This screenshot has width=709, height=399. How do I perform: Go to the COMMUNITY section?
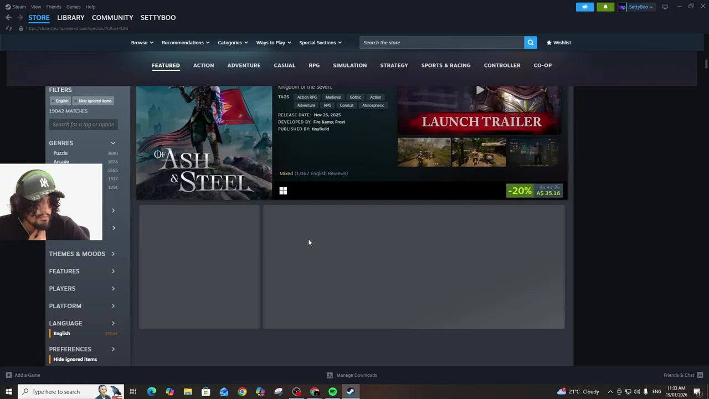pyautogui.click(x=112, y=18)
